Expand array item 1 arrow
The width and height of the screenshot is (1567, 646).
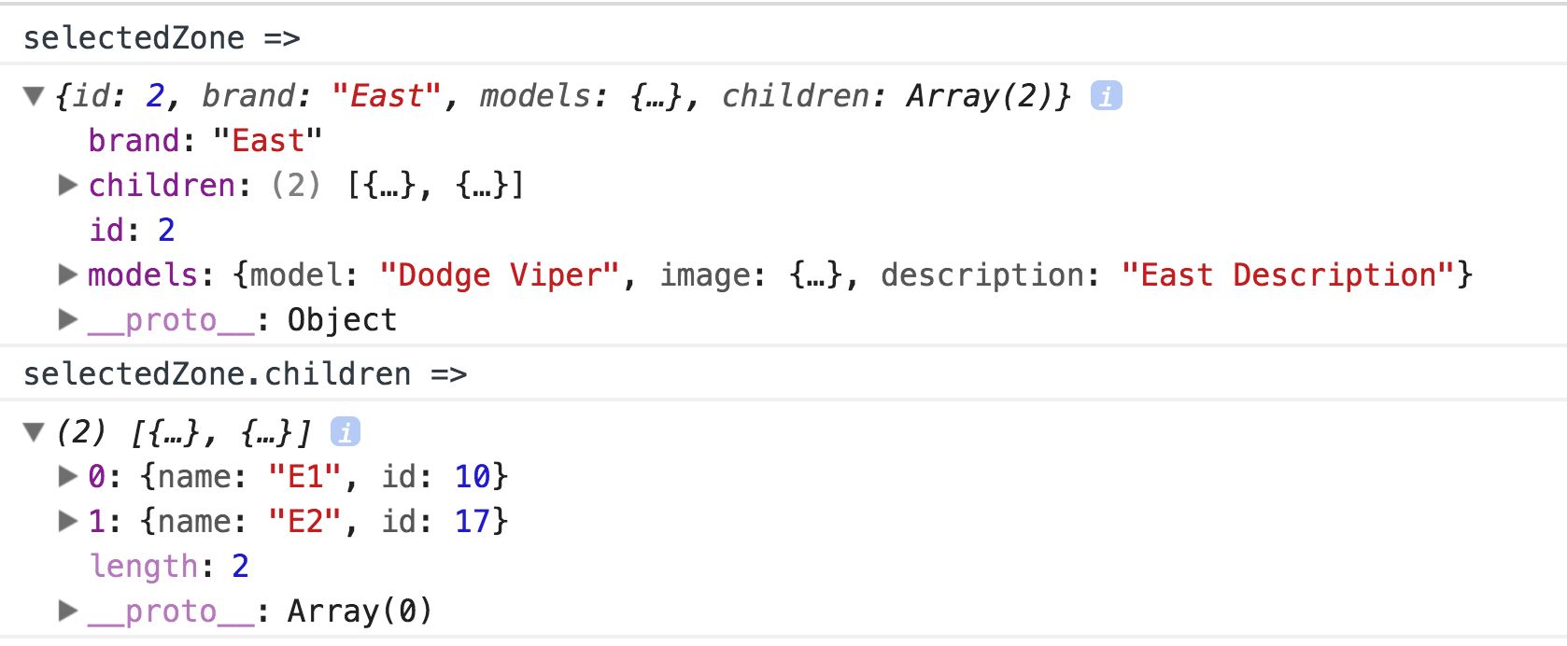pyautogui.click(x=67, y=522)
